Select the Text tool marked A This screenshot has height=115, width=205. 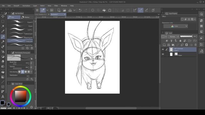(x=3, y=96)
